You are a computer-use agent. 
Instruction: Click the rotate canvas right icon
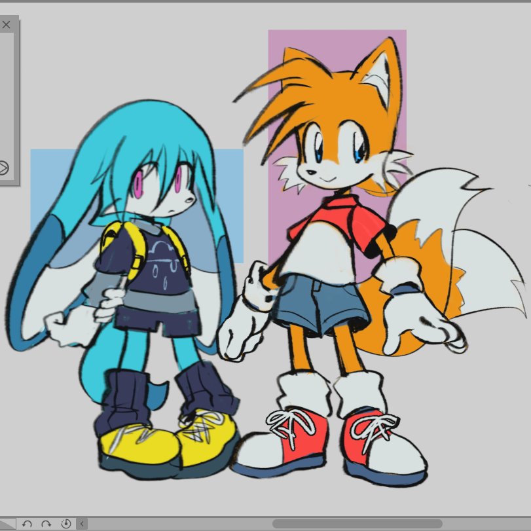pyautogui.click(x=46, y=524)
